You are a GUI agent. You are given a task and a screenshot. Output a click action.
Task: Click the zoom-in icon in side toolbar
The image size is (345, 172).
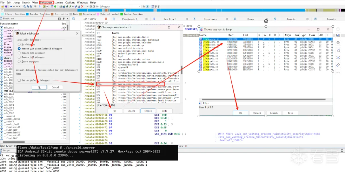338,43
